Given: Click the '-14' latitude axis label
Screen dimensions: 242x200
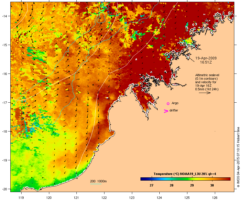Looking at the screenshot, I should click(x=4, y=16).
